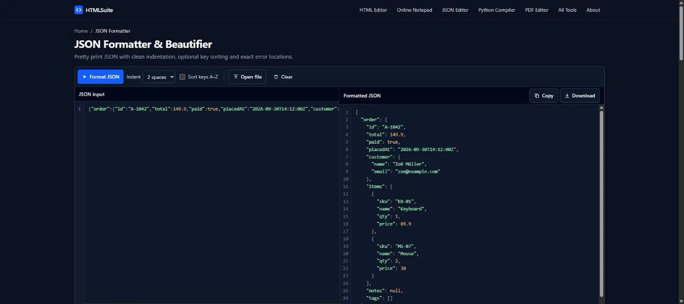Click the "notes": null line
The image size is (684, 304).
click(x=385, y=291)
